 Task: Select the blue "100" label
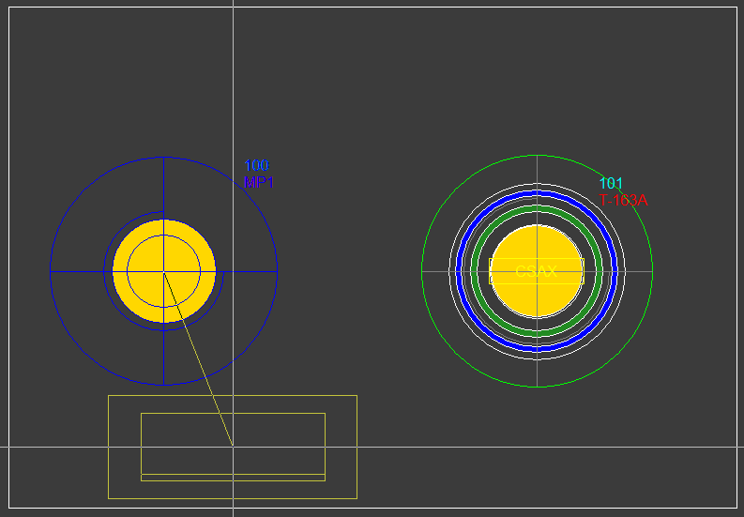click(x=257, y=166)
